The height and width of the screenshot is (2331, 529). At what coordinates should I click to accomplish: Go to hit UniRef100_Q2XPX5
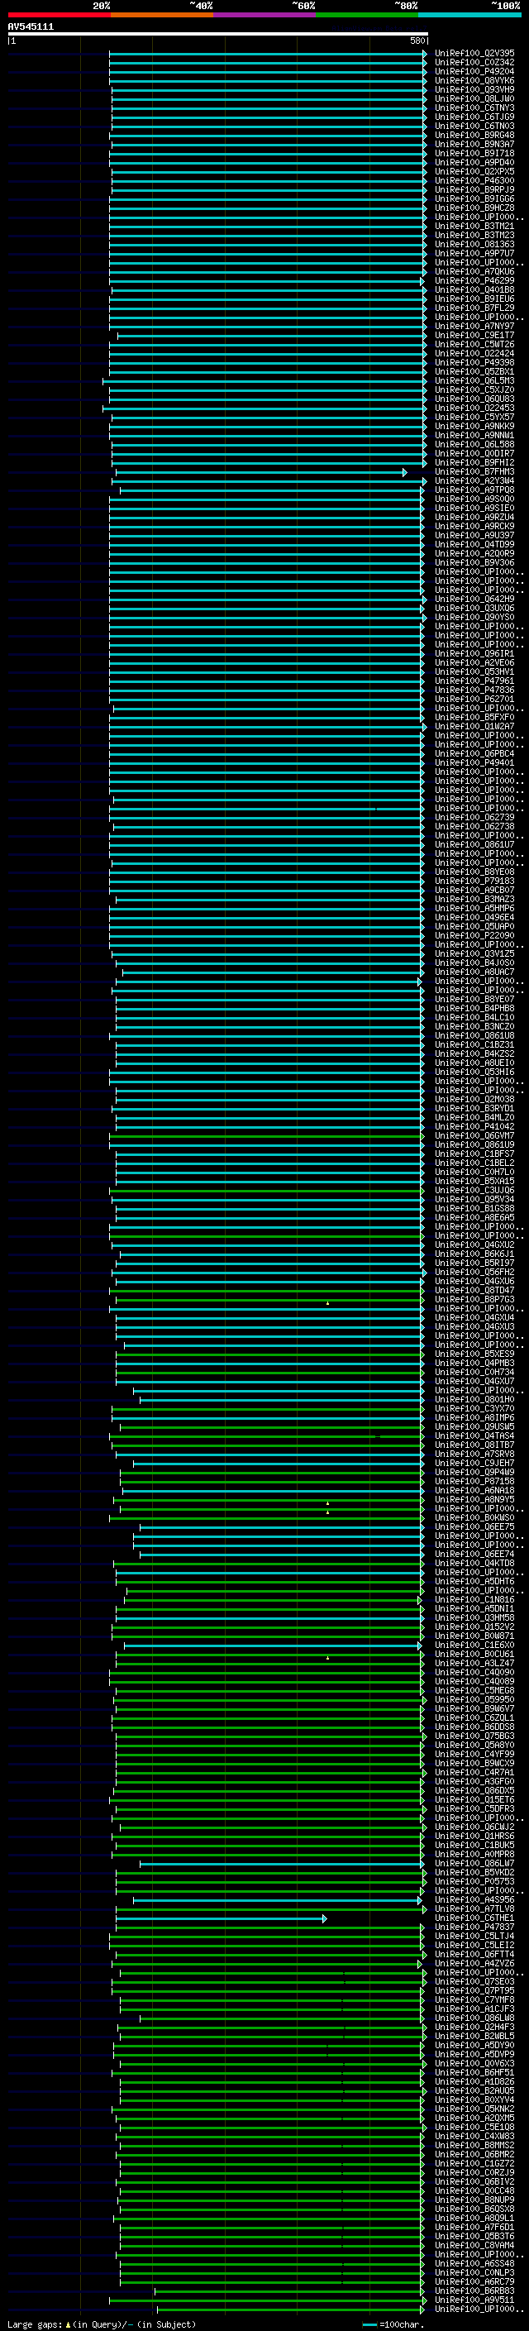[x=474, y=171]
